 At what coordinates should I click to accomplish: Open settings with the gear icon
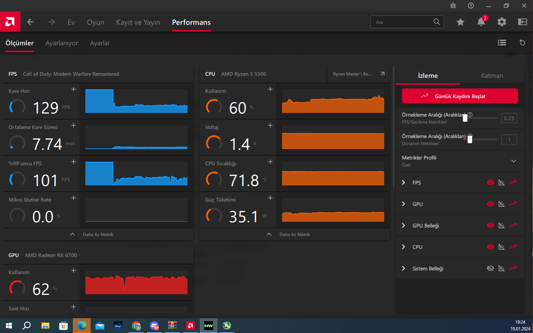coord(502,22)
